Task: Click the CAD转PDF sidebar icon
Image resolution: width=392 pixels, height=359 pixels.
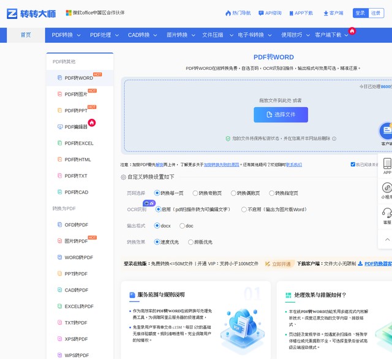Action: click(x=60, y=290)
